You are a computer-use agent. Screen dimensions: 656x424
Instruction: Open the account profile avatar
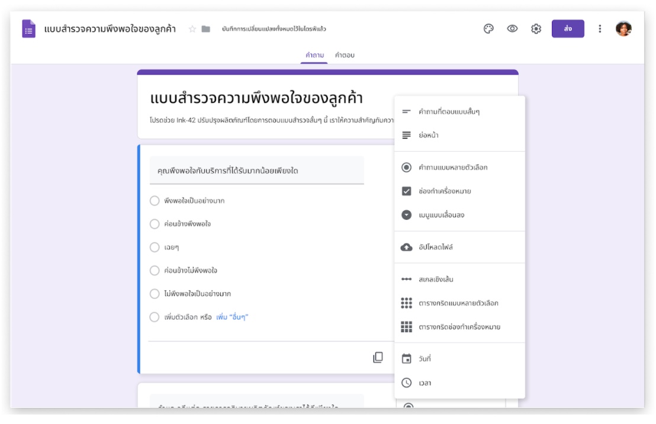pyautogui.click(x=623, y=28)
